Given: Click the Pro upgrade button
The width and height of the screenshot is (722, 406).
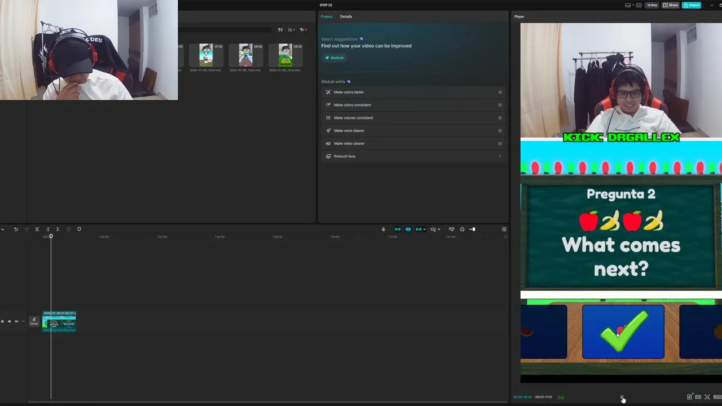Looking at the screenshot, I should coord(652,5).
